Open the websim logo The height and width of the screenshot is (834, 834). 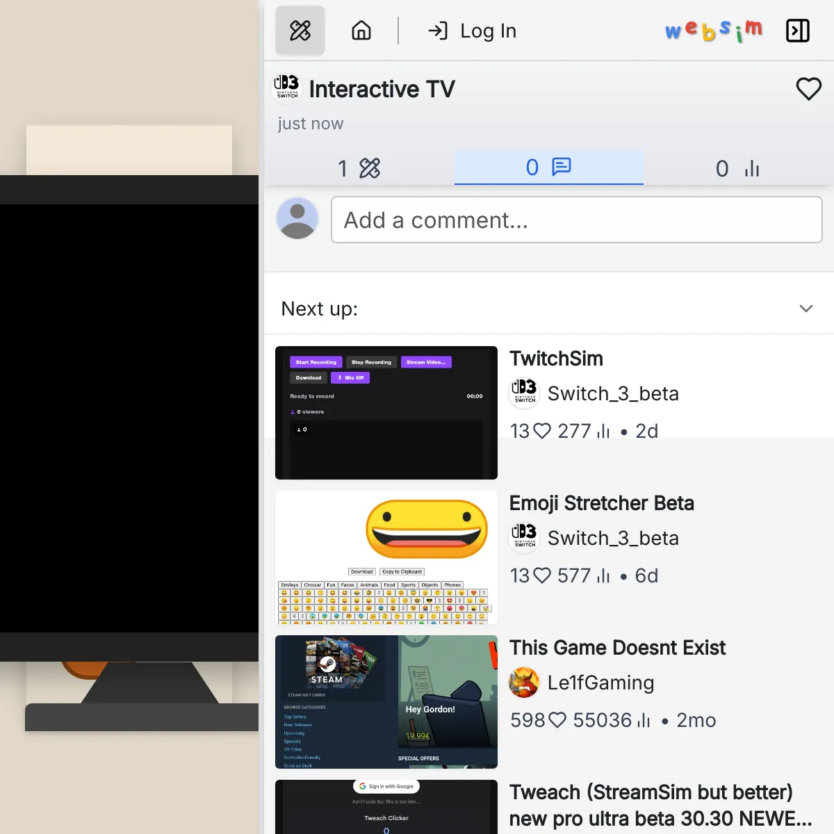[x=714, y=31]
